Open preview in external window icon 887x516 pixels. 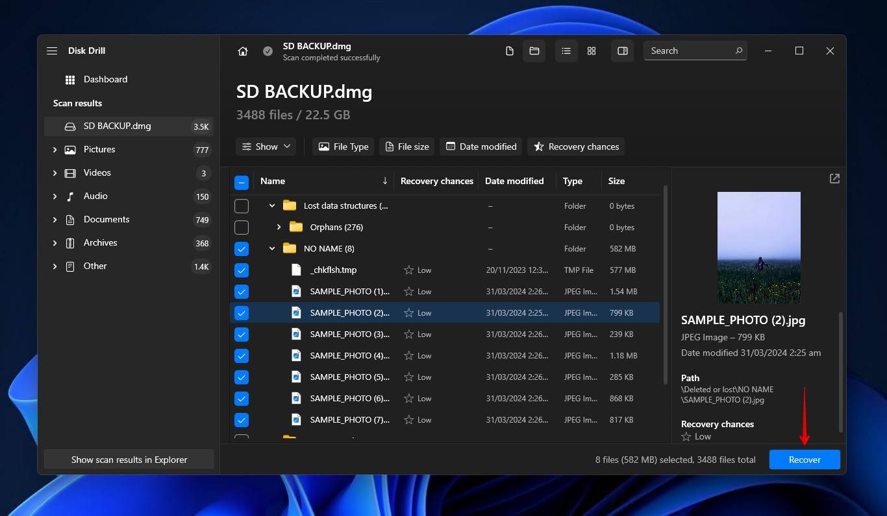835,178
